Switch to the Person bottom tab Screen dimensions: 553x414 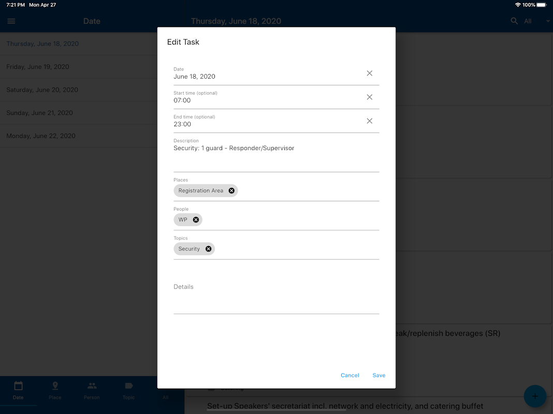point(92,391)
